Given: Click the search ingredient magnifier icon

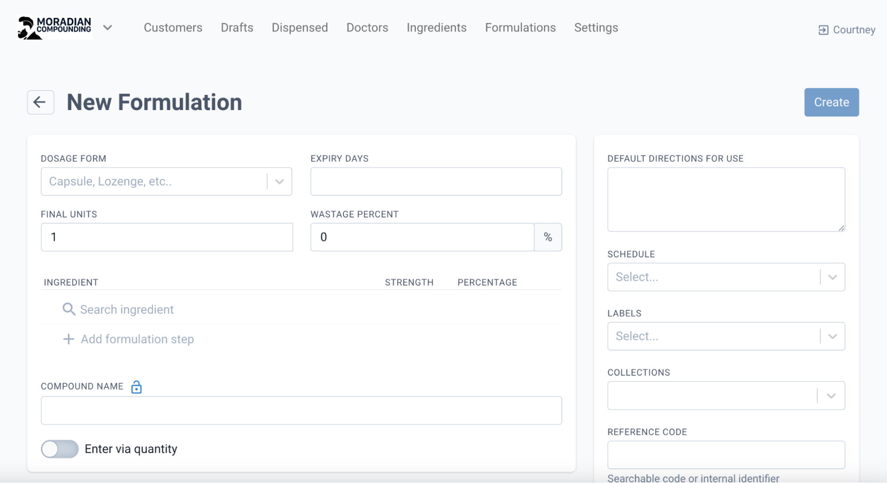Looking at the screenshot, I should tap(68, 309).
